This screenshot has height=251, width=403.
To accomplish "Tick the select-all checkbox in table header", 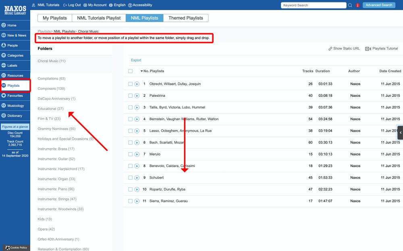I will pyautogui.click(x=131, y=71).
